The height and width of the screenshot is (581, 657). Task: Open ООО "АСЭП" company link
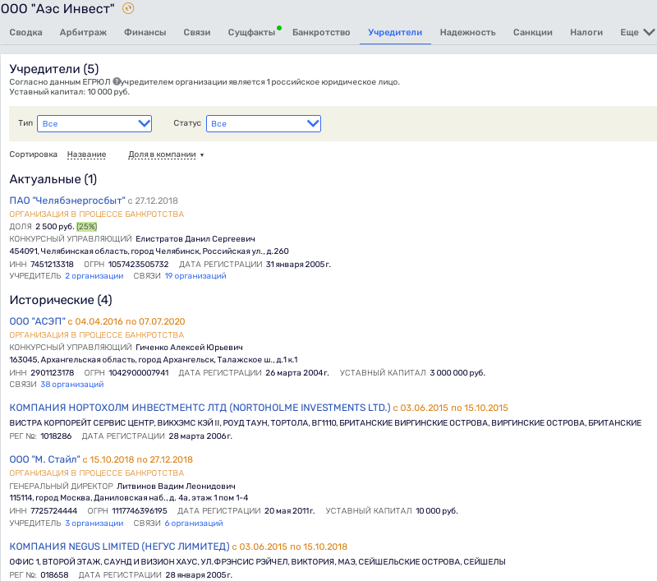pyautogui.click(x=37, y=321)
